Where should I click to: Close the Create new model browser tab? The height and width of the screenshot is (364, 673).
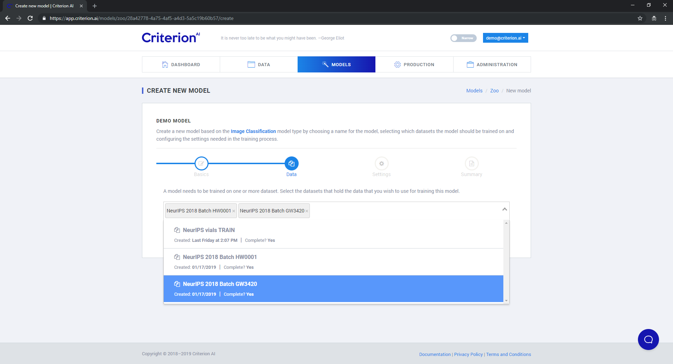click(x=81, y=6)
